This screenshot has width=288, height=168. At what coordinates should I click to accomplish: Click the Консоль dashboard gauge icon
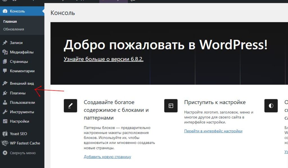coord(5,11)
